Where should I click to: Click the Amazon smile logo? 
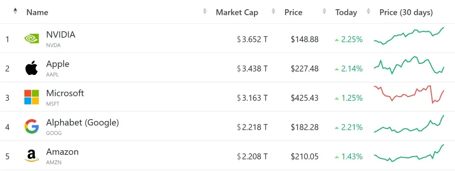pyautogui.click(x=31, y=156)
